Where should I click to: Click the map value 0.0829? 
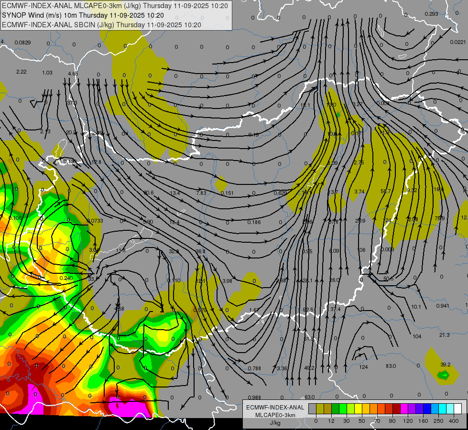tap(22, 43)
